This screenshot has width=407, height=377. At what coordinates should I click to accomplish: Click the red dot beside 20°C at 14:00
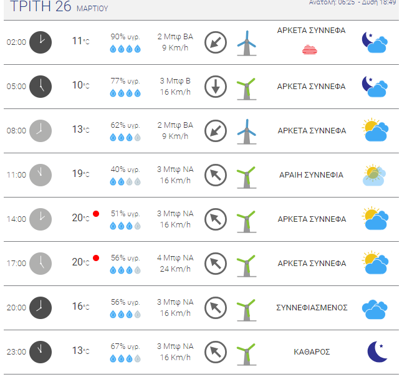click(x=96, y=214)
